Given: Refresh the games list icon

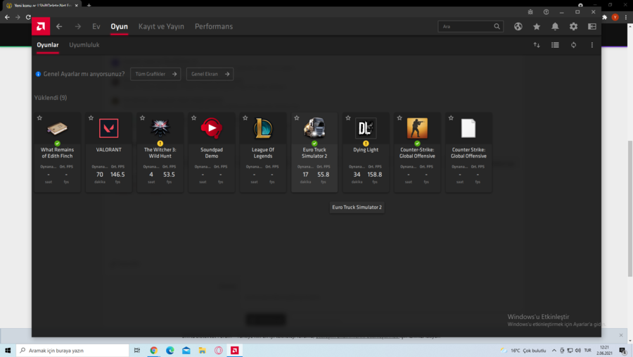Looking at the screenshot, I should click(x=573, y=45).
